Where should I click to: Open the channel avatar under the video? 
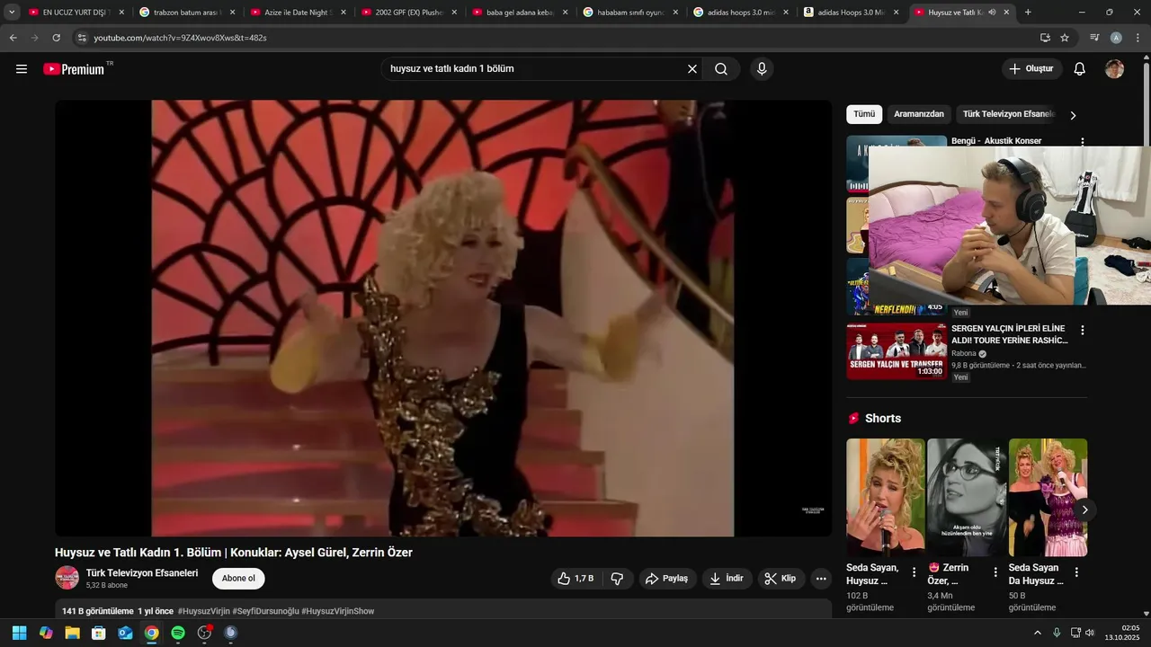(x=67, y=578)
